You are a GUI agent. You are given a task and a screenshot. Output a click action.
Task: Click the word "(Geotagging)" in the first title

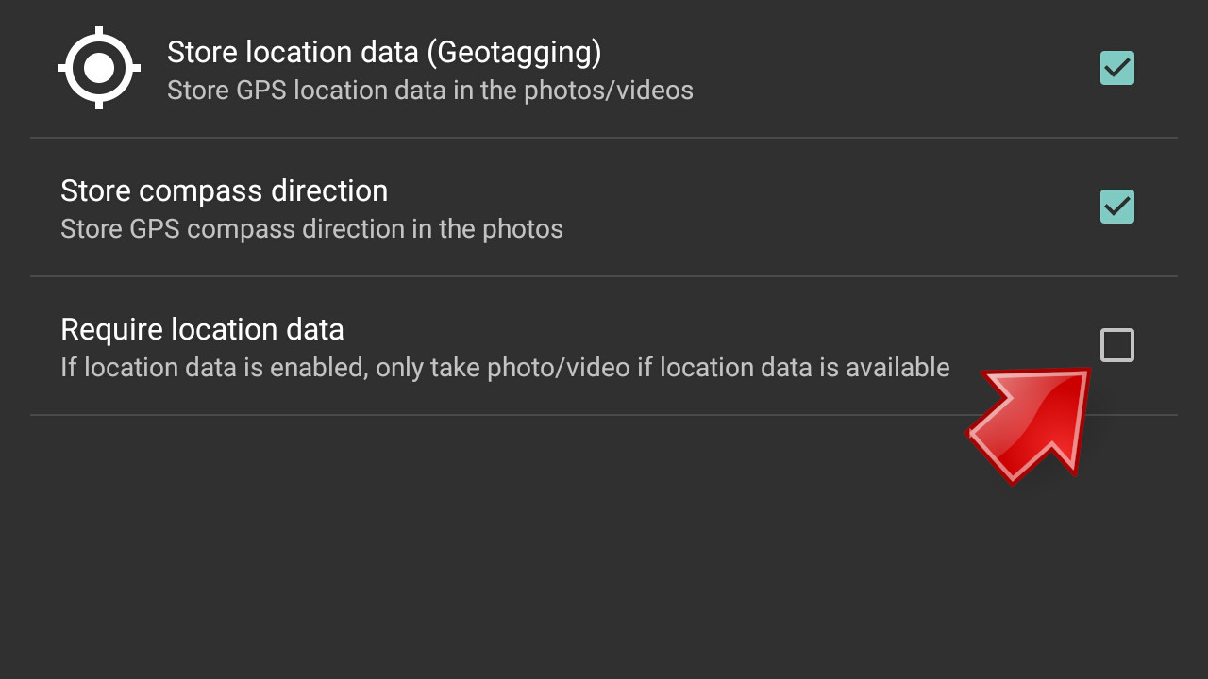514,52
